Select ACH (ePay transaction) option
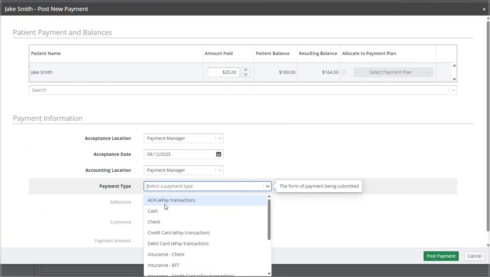490x277 pixels. (x=171, y=200)
